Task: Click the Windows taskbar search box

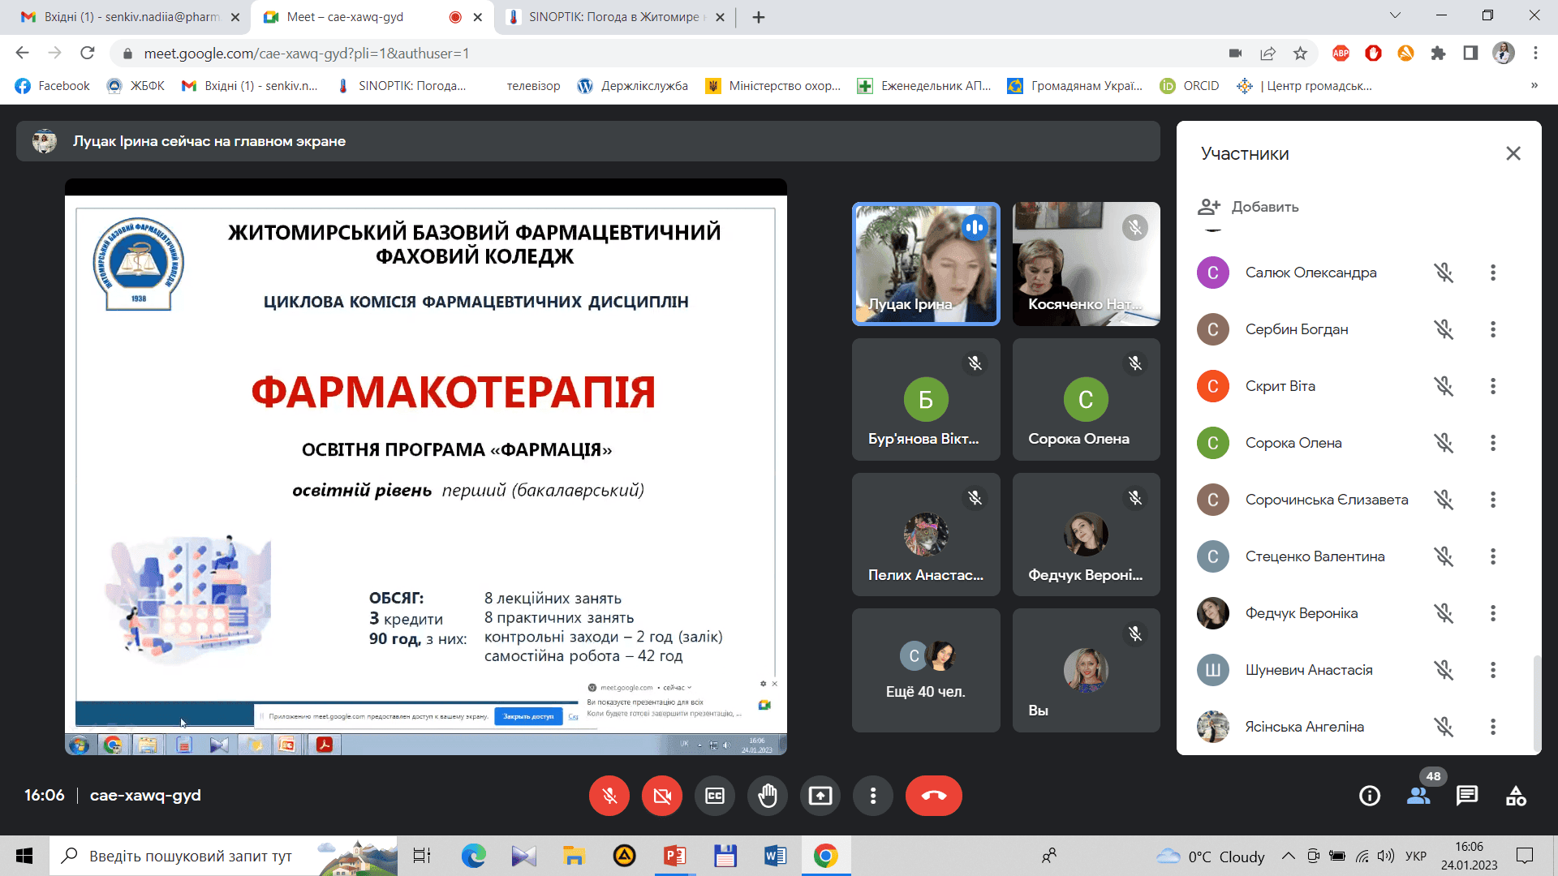Action: pyautogui.click(x=224, y=856)
